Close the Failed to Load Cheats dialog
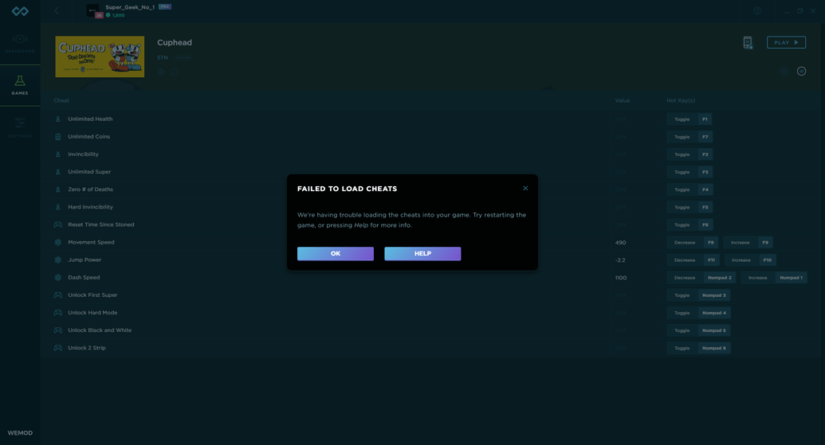Viewport: 825px width, 445px height. click(x=525, y=189)
